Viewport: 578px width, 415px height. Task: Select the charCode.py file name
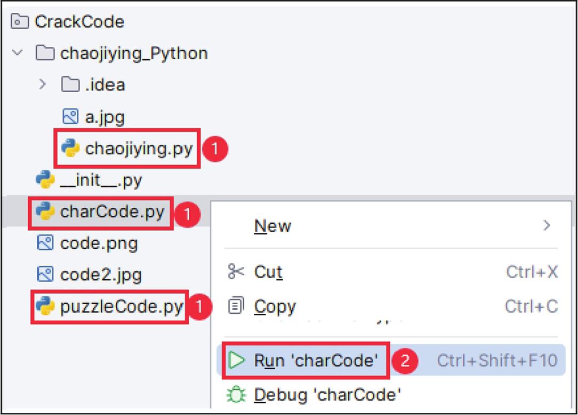[x=113, y=212]
